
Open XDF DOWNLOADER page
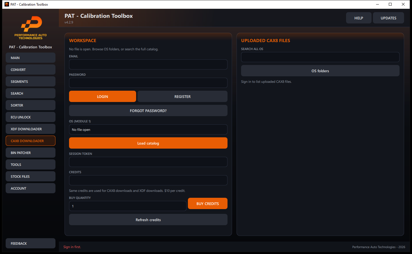31,129
